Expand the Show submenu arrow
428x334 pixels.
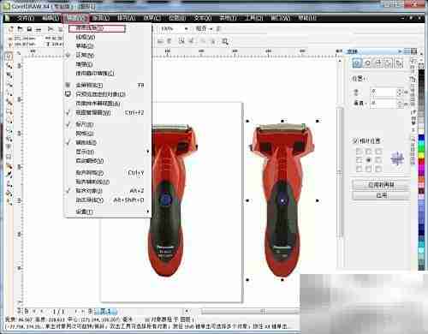[147, 152]
